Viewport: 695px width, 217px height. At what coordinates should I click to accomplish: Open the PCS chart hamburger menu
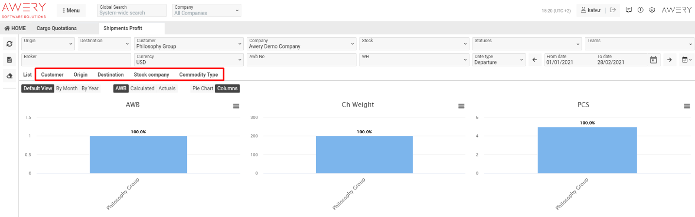[687, 106]
